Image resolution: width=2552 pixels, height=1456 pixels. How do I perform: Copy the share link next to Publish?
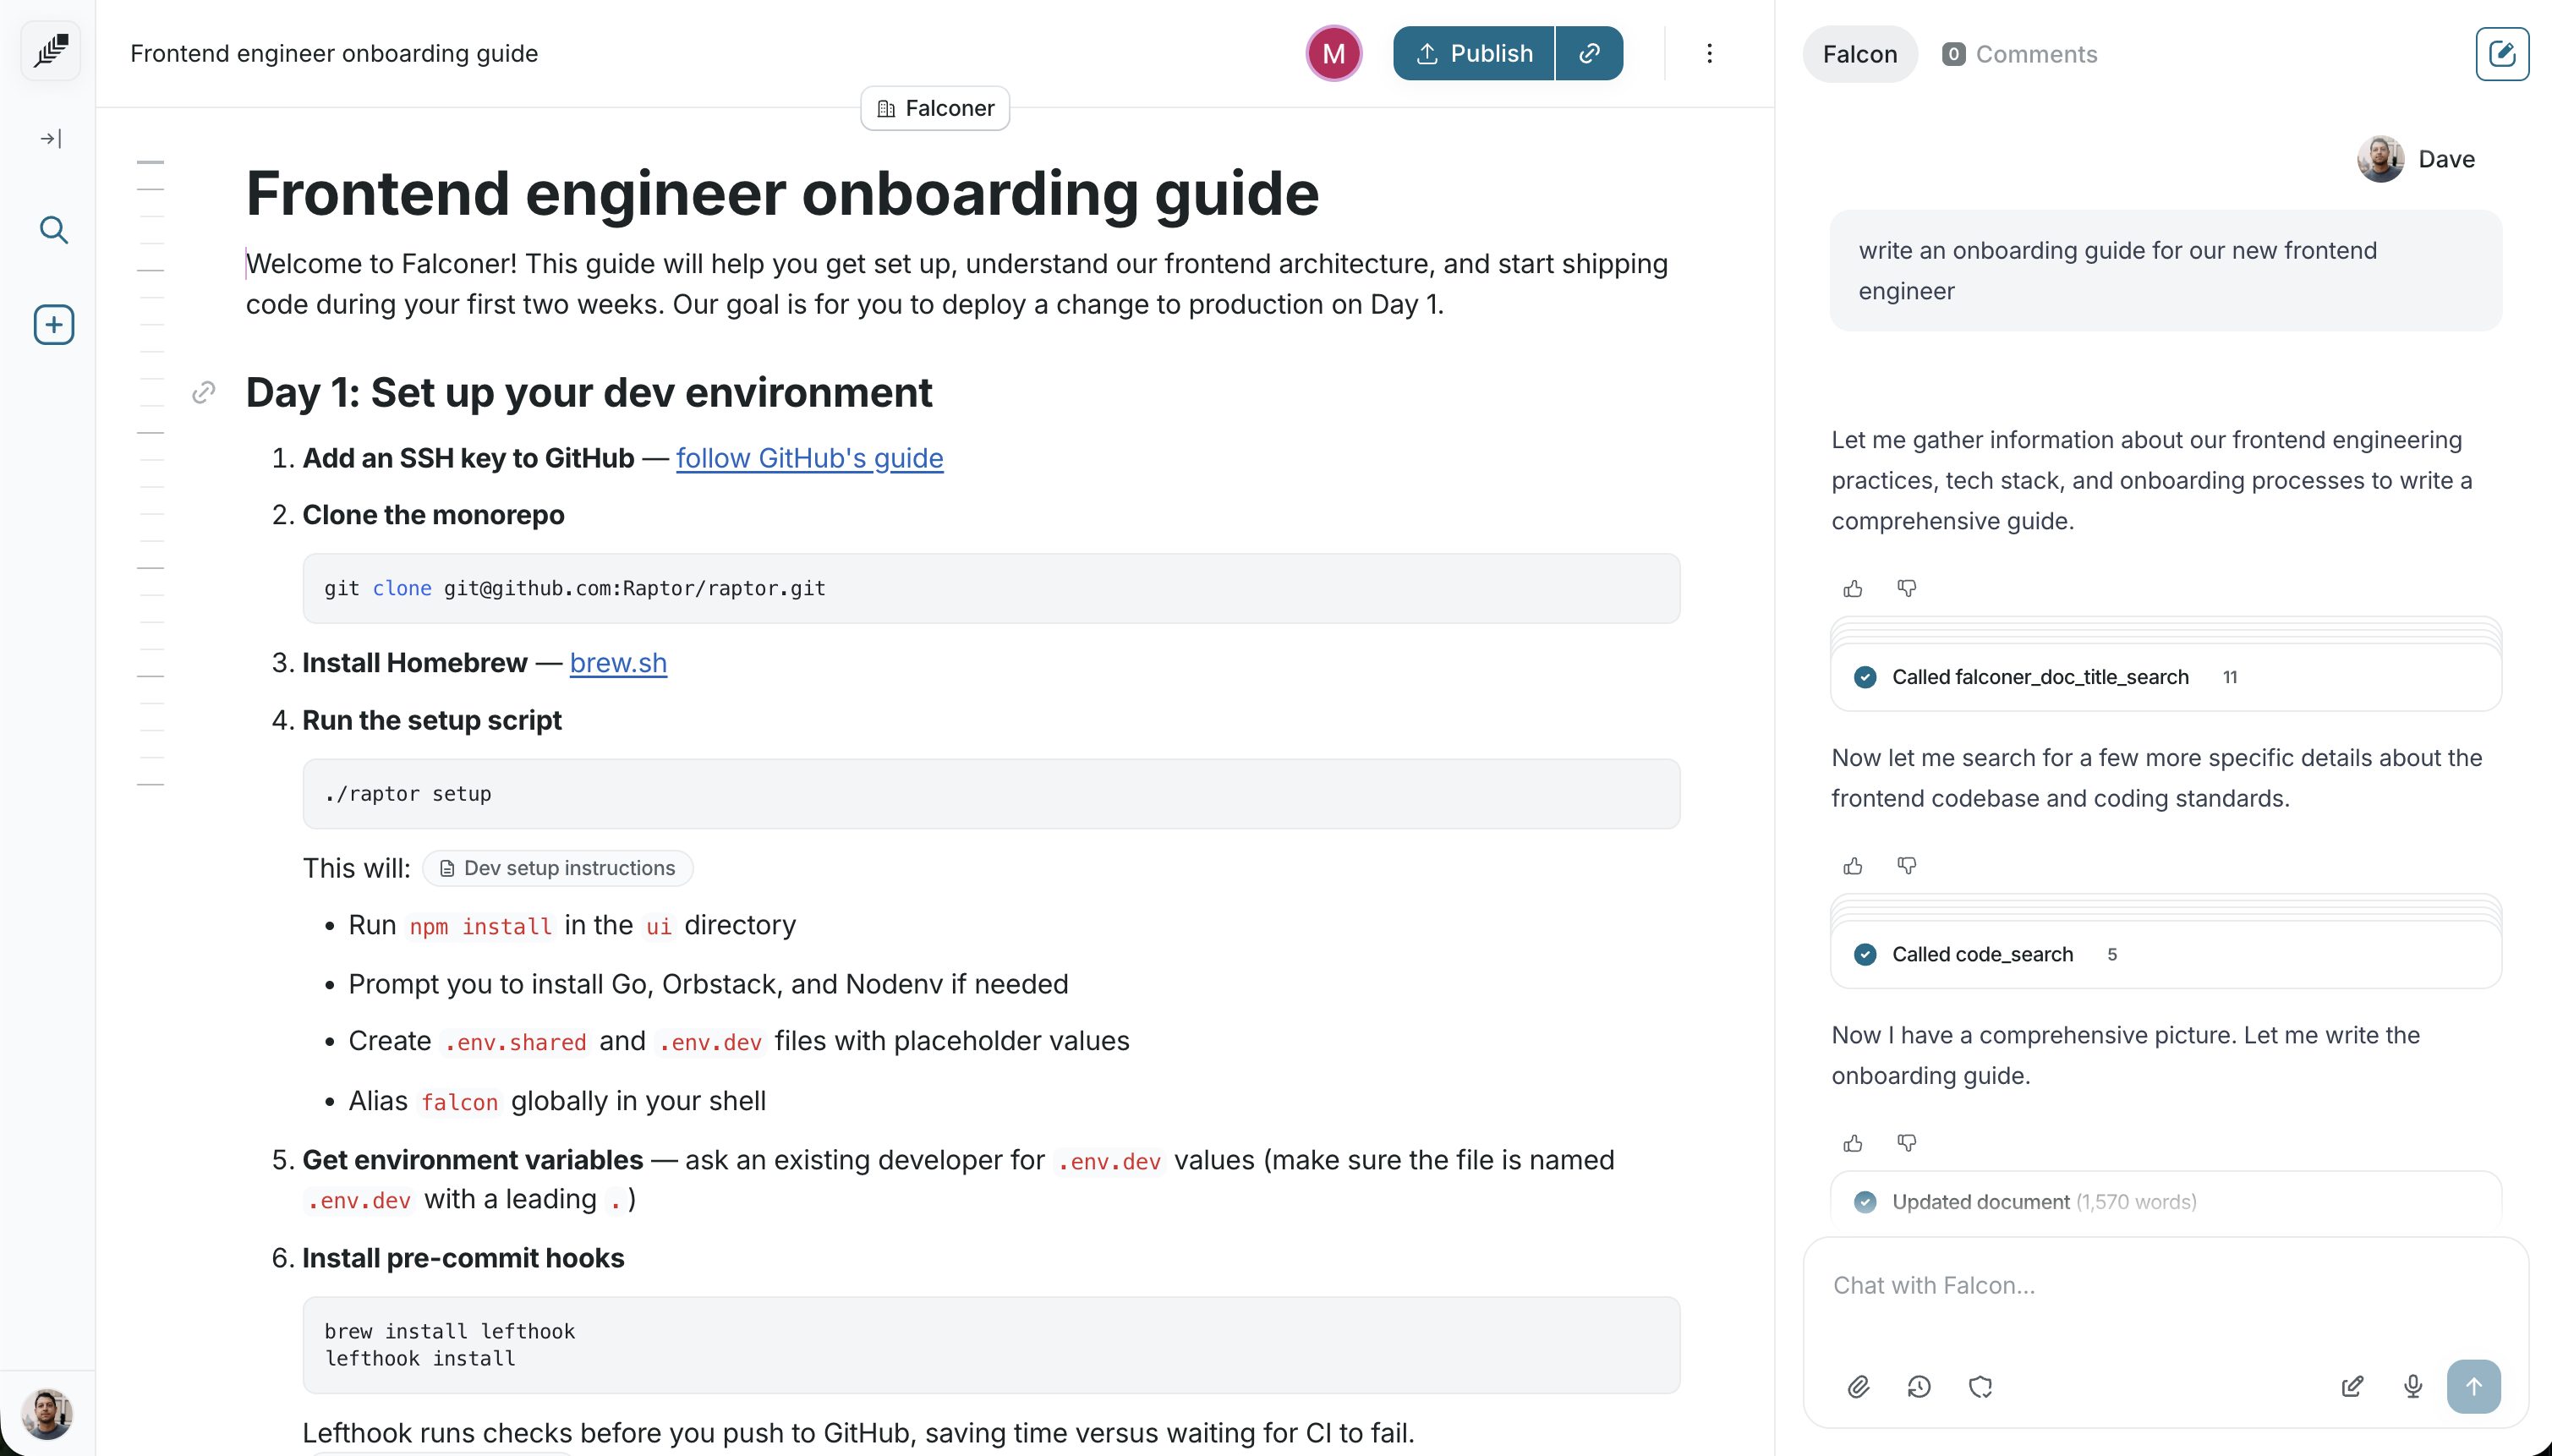(x=1589, y=53)
